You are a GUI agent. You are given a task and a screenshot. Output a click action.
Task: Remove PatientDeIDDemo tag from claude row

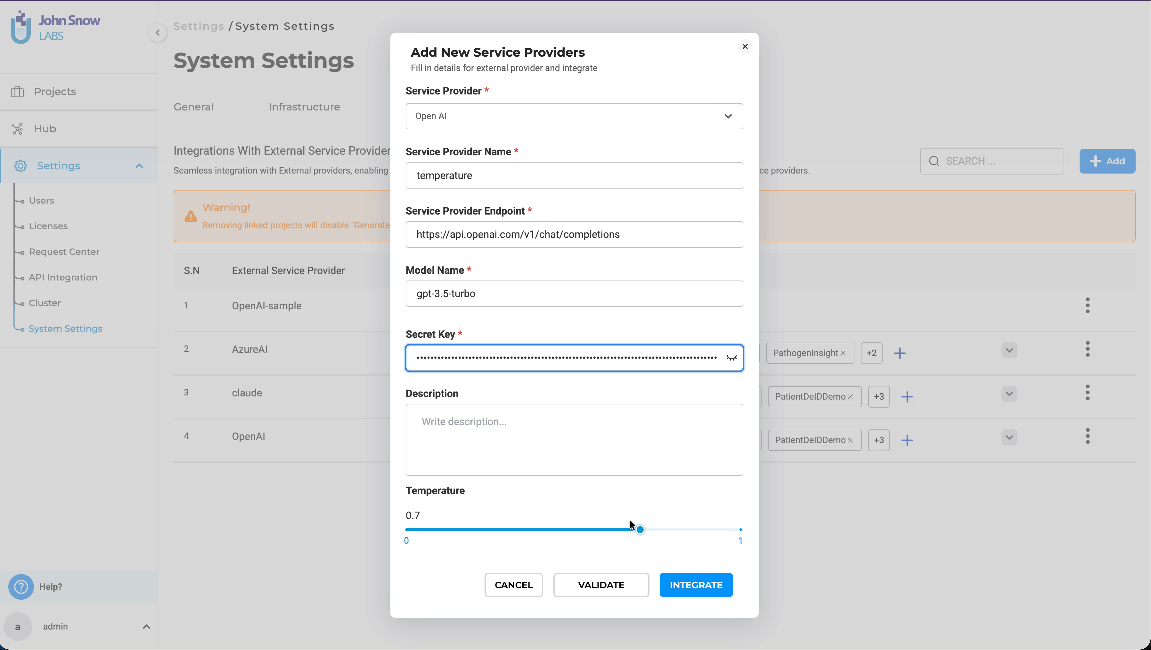coord(850,397)
